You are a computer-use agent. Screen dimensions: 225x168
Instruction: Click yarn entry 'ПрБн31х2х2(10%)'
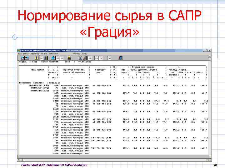39,86
